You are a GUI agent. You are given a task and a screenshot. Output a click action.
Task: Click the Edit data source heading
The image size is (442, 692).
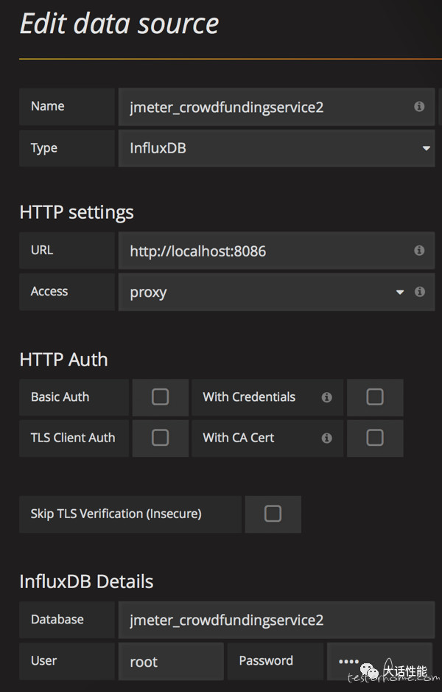point(119,24)
